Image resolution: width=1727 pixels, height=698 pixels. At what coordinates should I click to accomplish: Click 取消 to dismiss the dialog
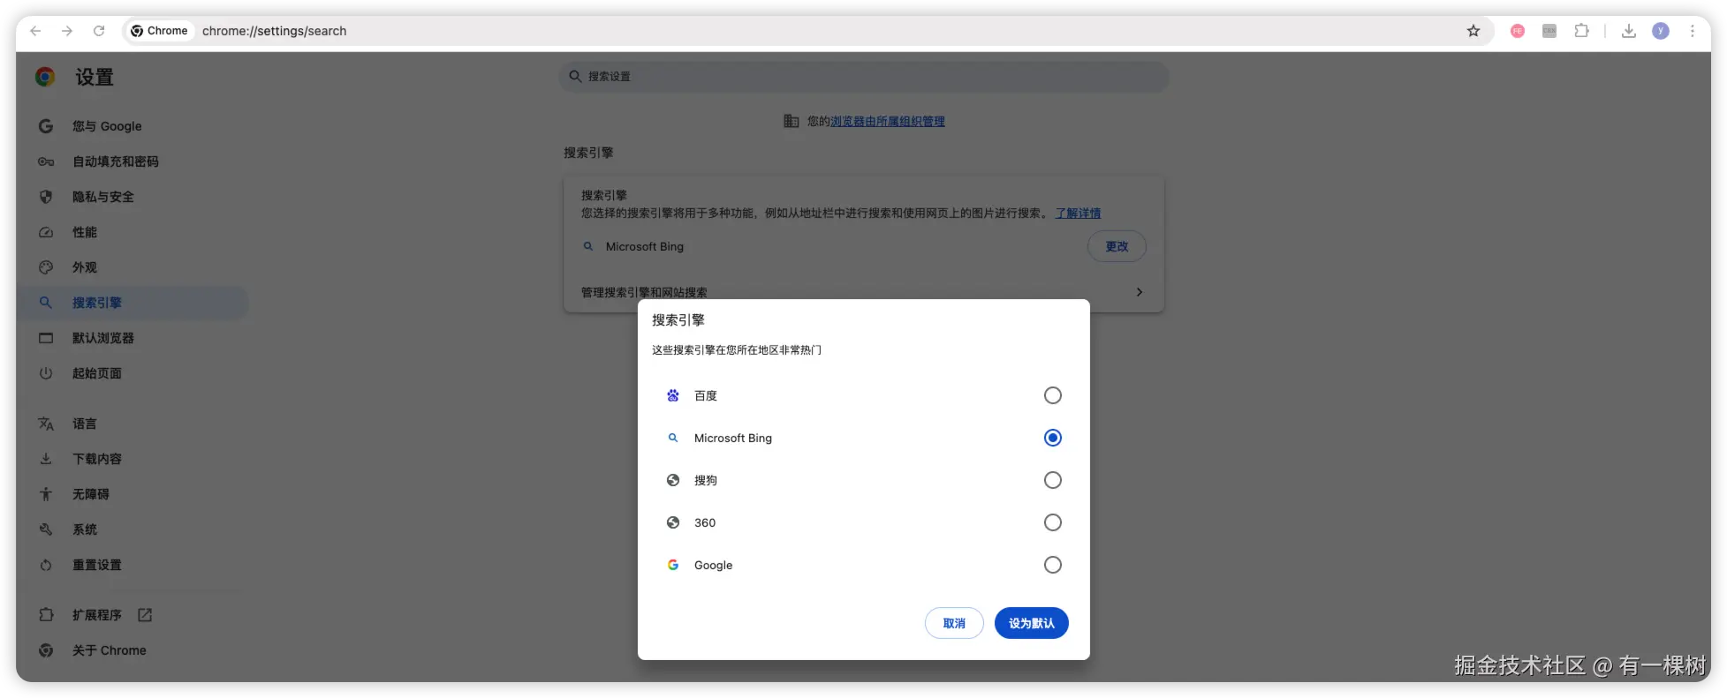pyautogui.click(x=954, y=623)
